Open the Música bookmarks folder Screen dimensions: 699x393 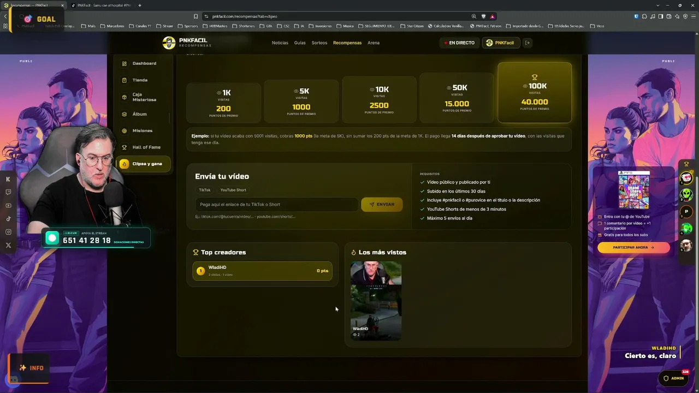(x=345, y=26)
